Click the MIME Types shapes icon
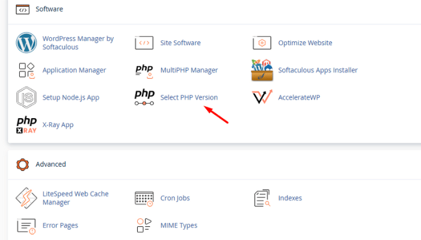Image resolution: width=421 pixels, height=240 pixels. 144,225
